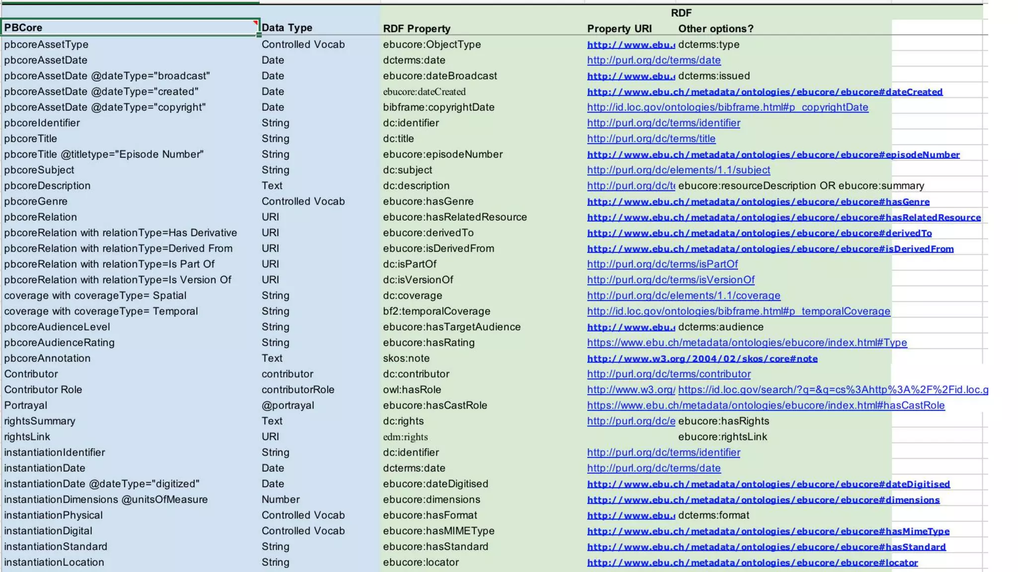Open ebucore#hasRelatedResource hyperlink

click(784, 217)
